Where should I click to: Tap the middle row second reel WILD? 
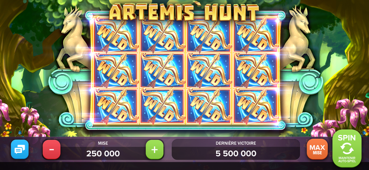(x=163, y=70)
